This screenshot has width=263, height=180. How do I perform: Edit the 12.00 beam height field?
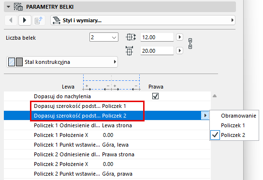[x=157, y=37]
